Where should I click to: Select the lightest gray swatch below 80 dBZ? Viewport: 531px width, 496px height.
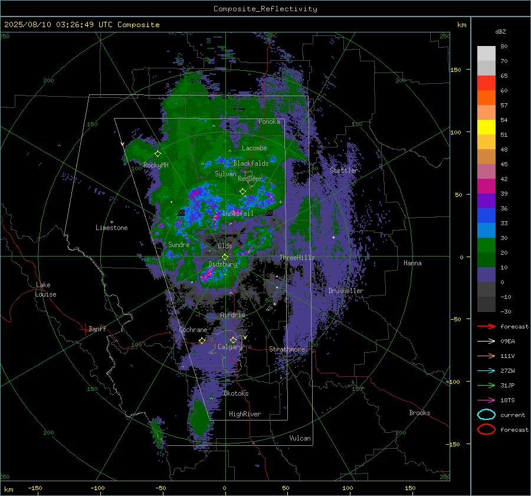486,54
